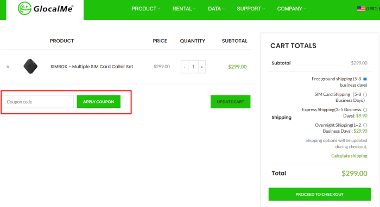The image size is (380, 207).
Task: Click the Subtotal label in cart totals
Action: click(281, 63)
